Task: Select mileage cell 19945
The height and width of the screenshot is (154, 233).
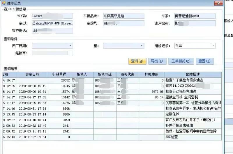Action: pos(59,86)
